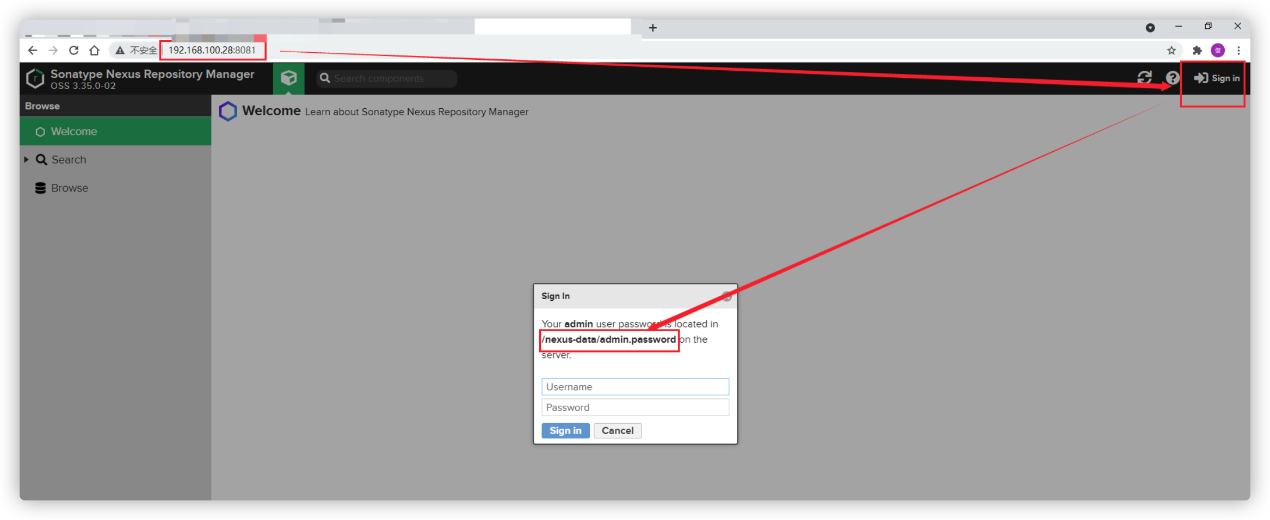The width and height of the screenshot is (1270, 520).
Task: Reload the page in the browser
Action: click(x=74, y=51)
